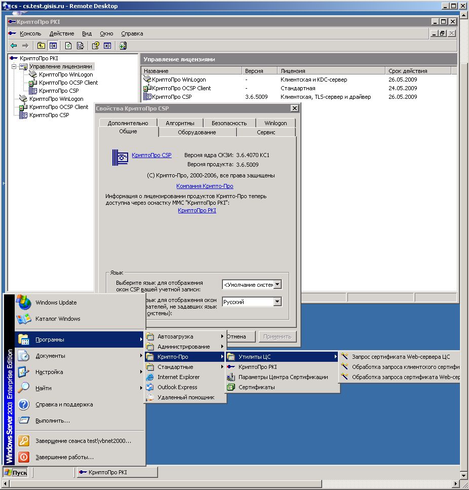Viewport: 469px width, 490px height.
Task: Select КриптоПро OCSP Client under Управление лицензиями
Action: [68, 83]
